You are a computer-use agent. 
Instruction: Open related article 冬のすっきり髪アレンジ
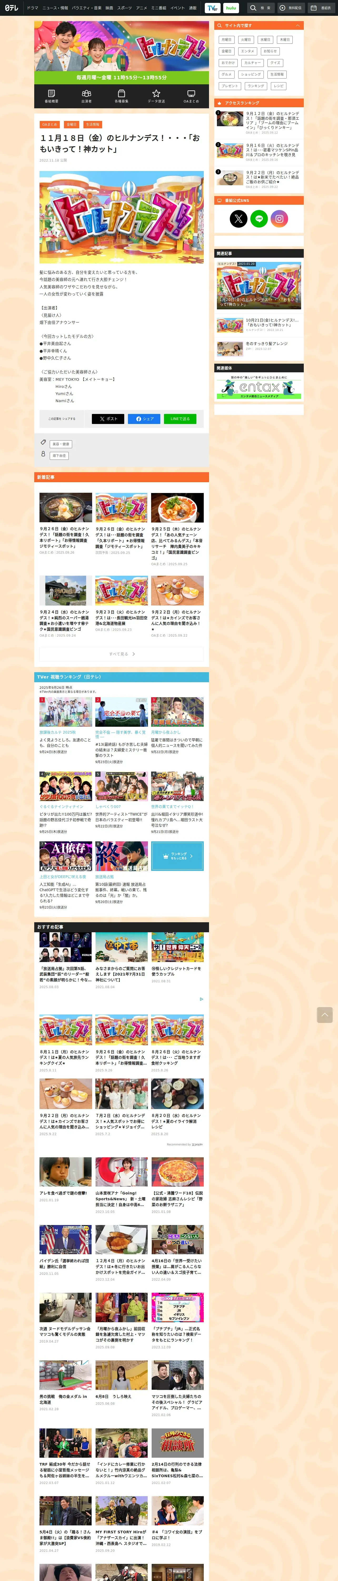click(x=258, y=348)
